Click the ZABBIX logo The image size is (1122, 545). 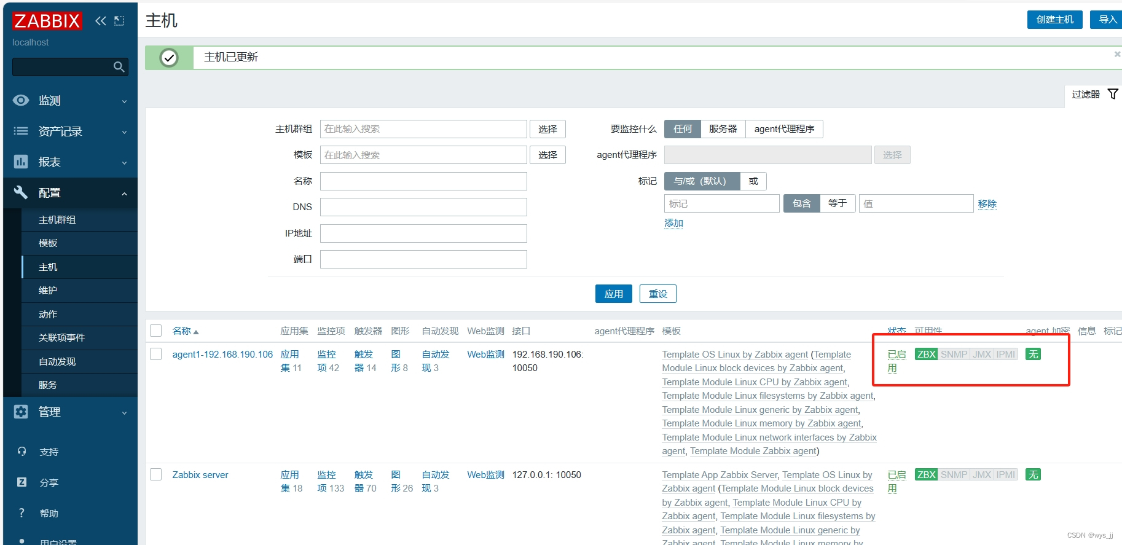pos(47,21)
